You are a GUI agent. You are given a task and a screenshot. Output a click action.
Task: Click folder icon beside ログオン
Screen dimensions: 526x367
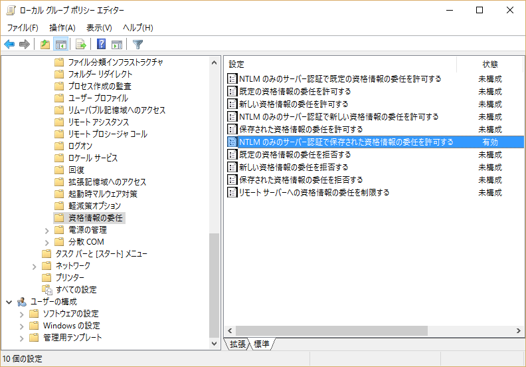click(x=59, y=146)
